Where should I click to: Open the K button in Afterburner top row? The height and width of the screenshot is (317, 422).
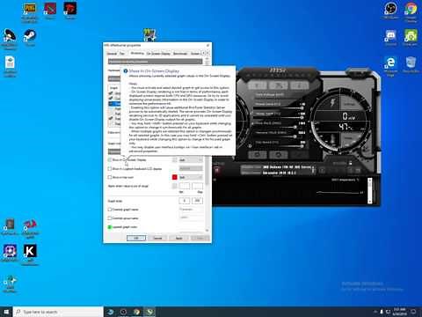coord(258,85)
